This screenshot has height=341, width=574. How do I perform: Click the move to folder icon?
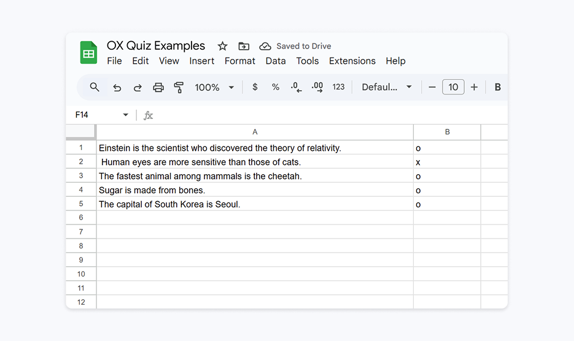point(244,46)
